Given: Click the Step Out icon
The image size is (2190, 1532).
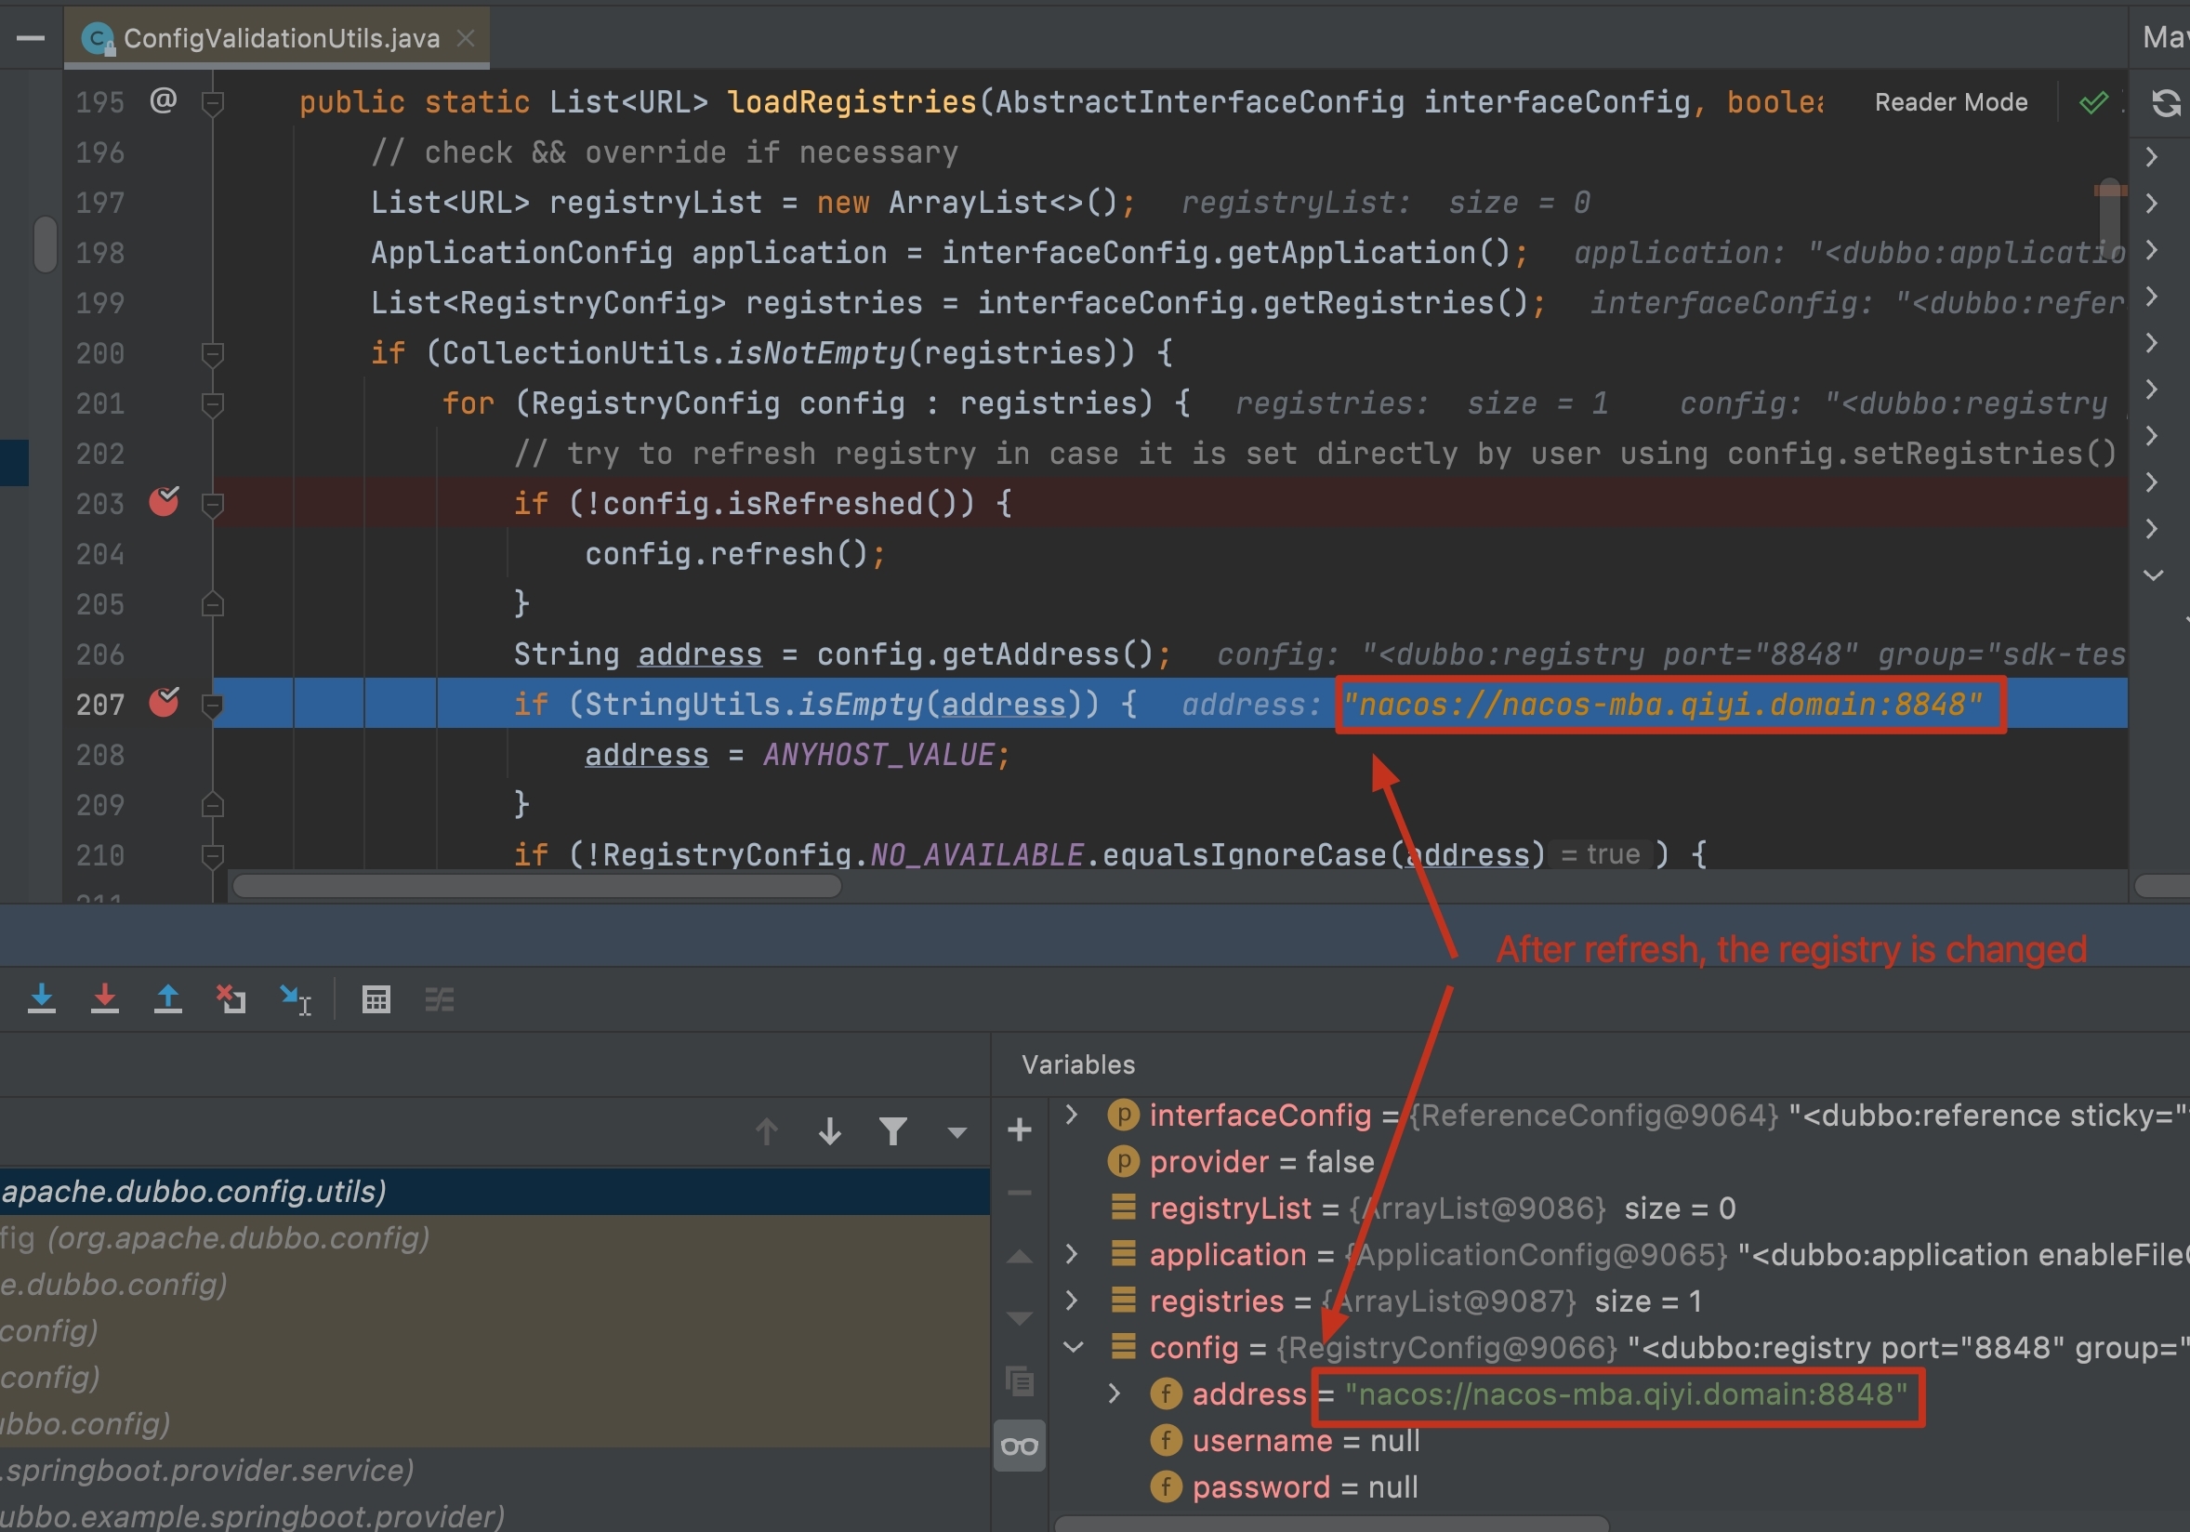Looking at the screenshot, I should [x=168, y=998].
